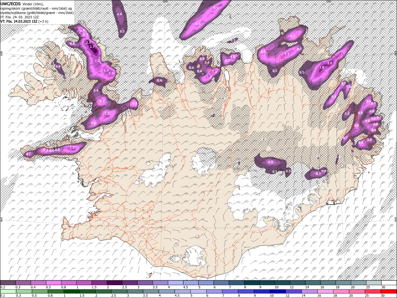The width and height of the screenshot is (397, 298).
Task: Select the white 30 swatch in upper legend
Action: coord(388,283)
